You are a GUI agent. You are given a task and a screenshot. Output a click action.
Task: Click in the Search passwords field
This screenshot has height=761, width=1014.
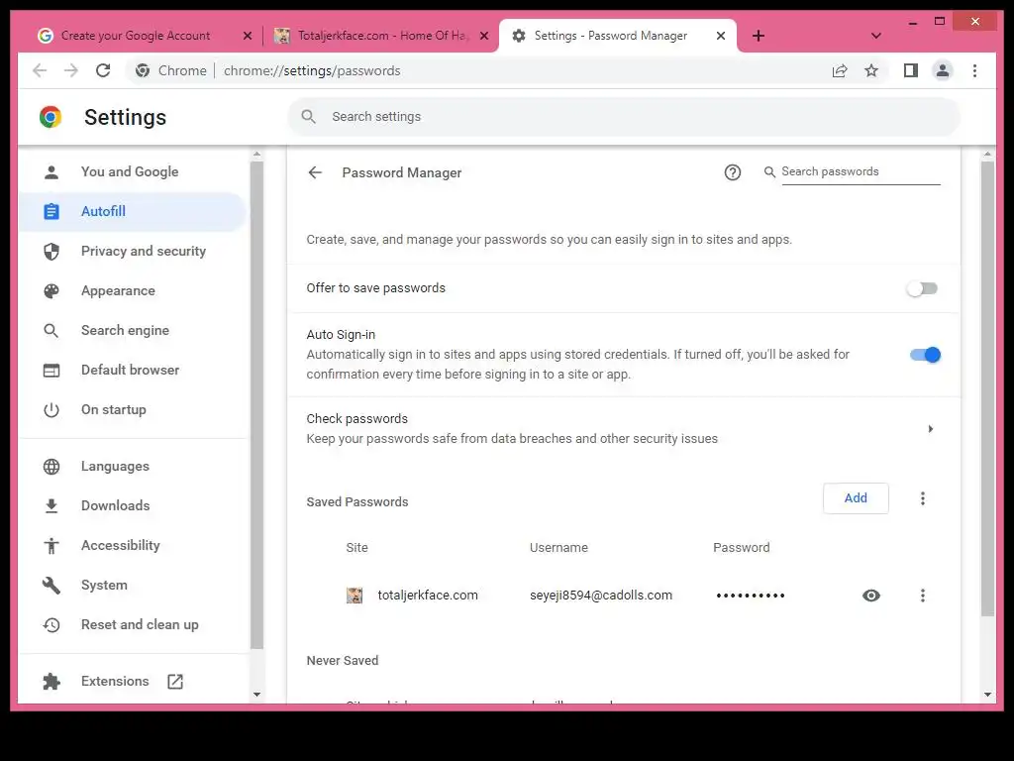pyautogui.click(x=861, y=171)
